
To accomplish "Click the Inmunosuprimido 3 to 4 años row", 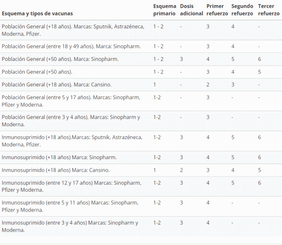I will pos(70,226).
